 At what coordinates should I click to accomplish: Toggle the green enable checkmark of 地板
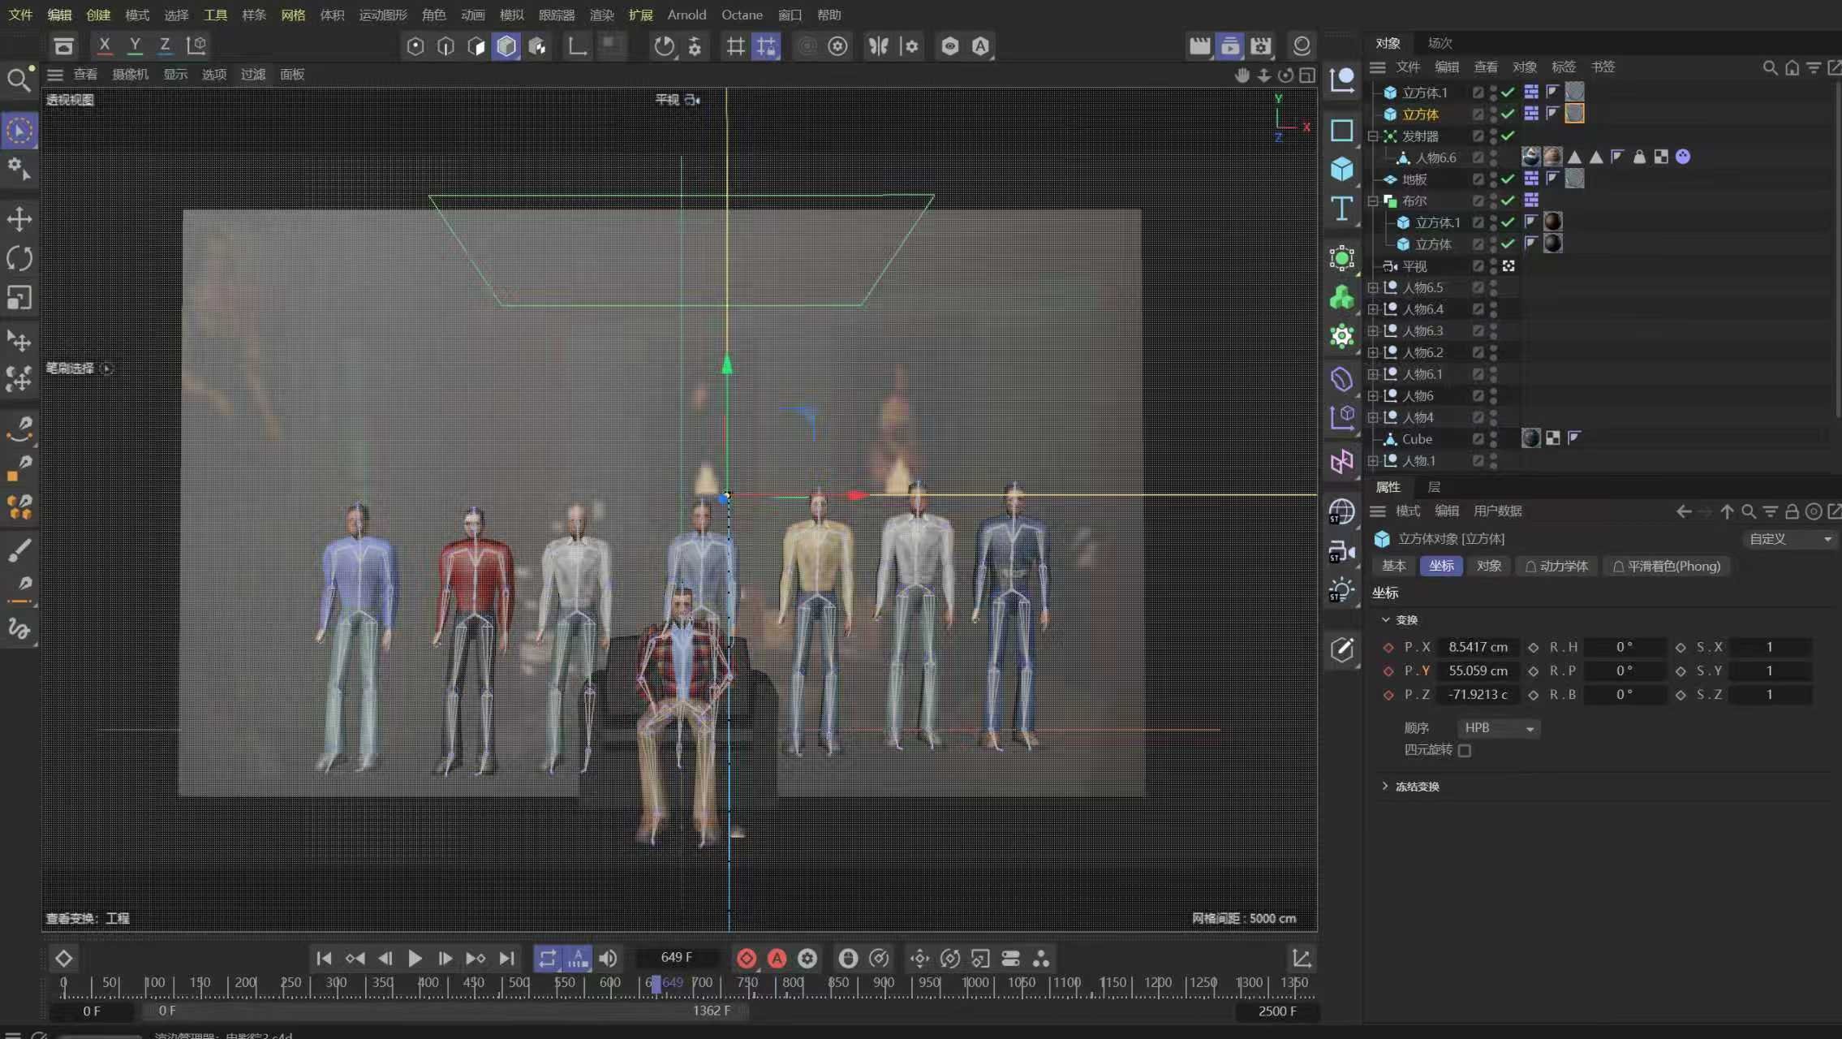click(1508, 179)
